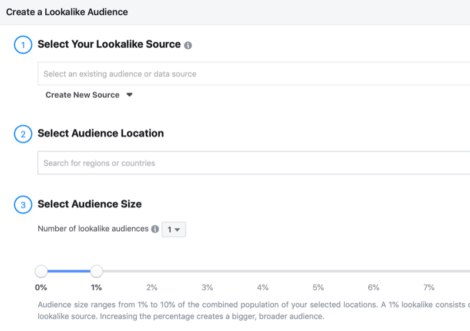Set audience size at the 3% label
This screenshot has height=331, width=470.
coord(207,287)
